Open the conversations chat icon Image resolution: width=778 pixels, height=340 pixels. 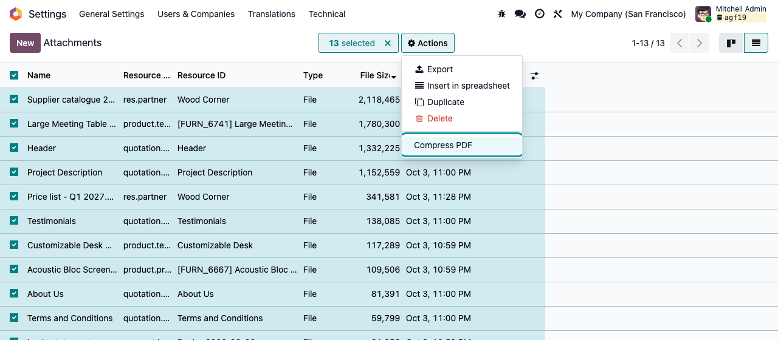(520, 14)
